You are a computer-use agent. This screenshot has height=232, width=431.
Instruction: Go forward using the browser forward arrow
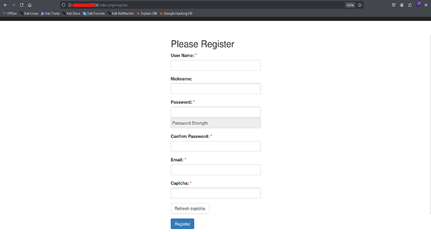[x=14, y=5]
